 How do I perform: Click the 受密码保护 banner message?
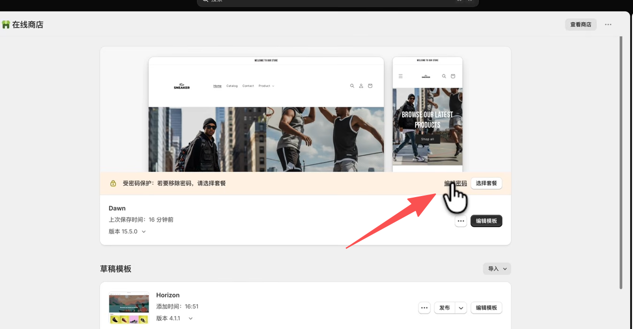(x=174, y=183)
